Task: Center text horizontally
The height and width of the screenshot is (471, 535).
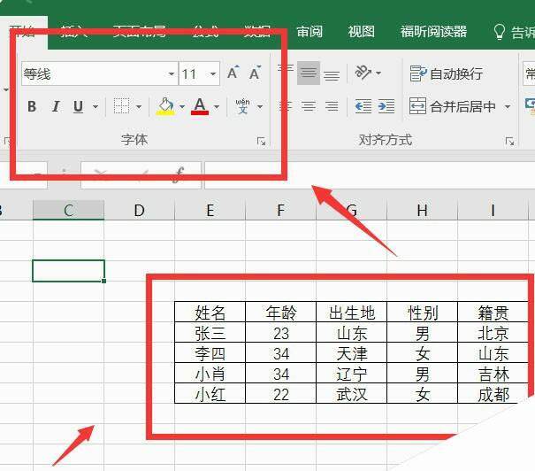Action: click(x=309, y=106)
